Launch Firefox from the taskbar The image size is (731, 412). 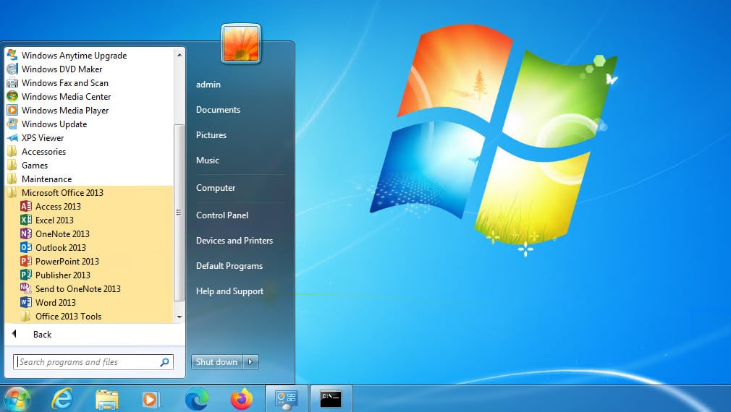pyautogui.click(x=242, y=399)
